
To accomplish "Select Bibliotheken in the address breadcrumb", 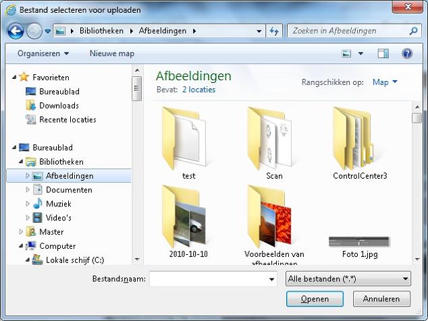I will pos(101,31).
